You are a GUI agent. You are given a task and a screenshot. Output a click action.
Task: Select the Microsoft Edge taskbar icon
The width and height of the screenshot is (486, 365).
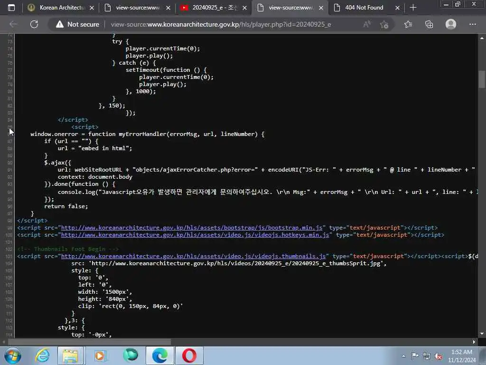[159, 355]
